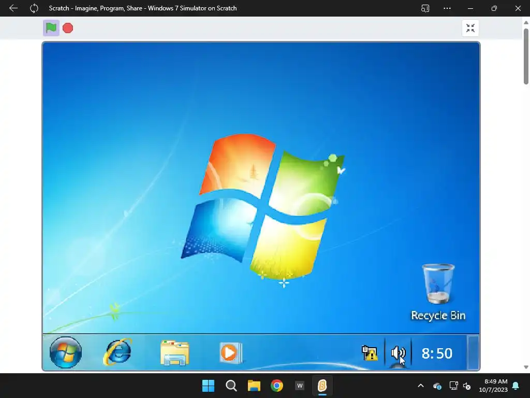The height and width of the screenshot is (398, 530).
Task: Open Windows Explorer folder in simulated taskbar
Action: click(175, 352)
